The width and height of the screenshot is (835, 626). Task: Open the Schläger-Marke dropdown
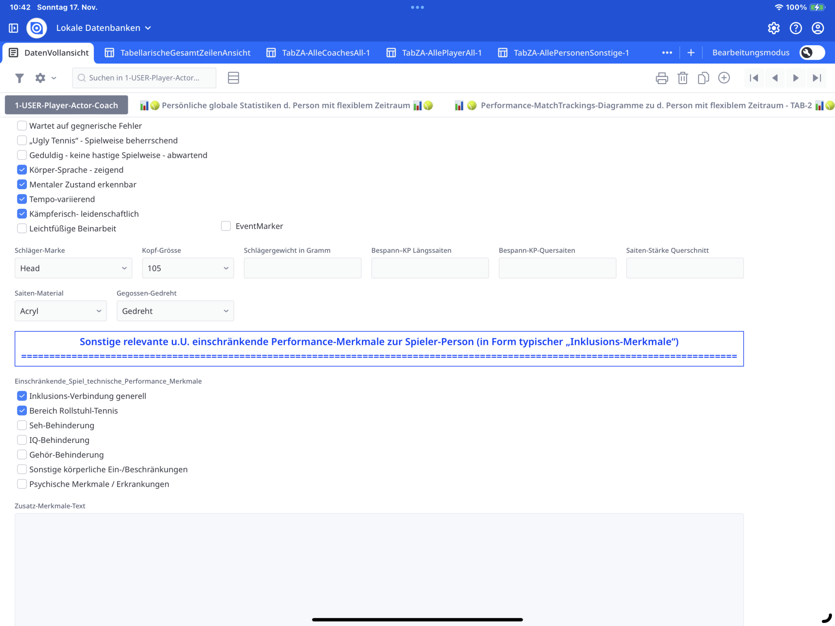click(73, 268)
